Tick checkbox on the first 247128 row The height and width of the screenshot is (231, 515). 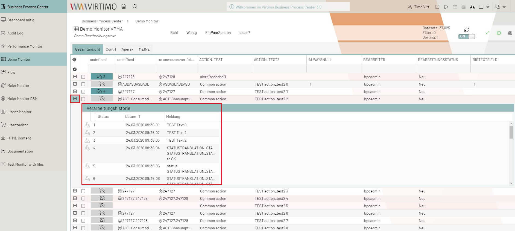(x=83, y=77)
